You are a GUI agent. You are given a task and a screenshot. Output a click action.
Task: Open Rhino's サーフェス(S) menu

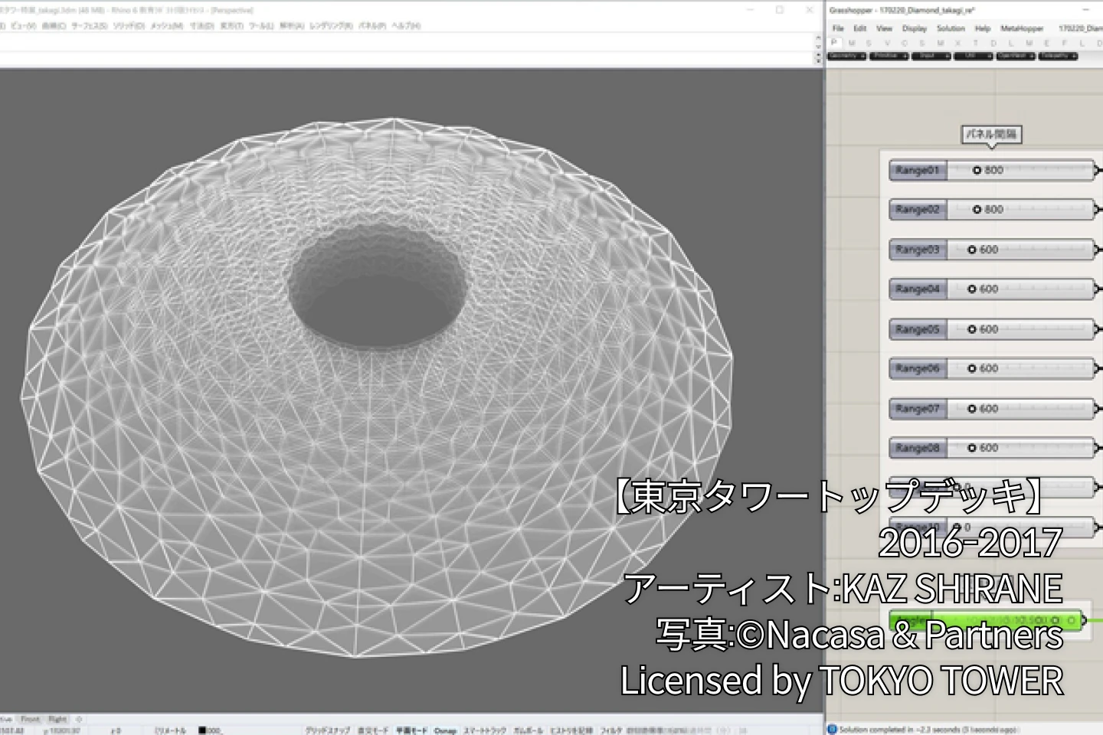pos(90,26)
